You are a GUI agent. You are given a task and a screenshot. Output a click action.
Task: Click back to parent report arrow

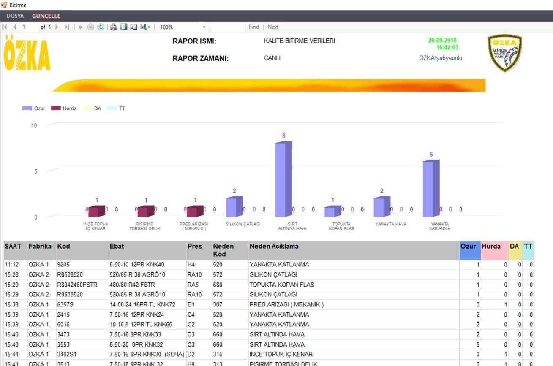80,27
